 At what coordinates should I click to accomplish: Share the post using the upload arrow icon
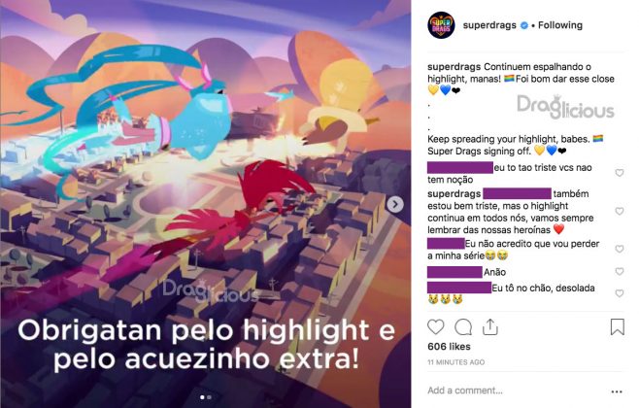pos(490,327)
